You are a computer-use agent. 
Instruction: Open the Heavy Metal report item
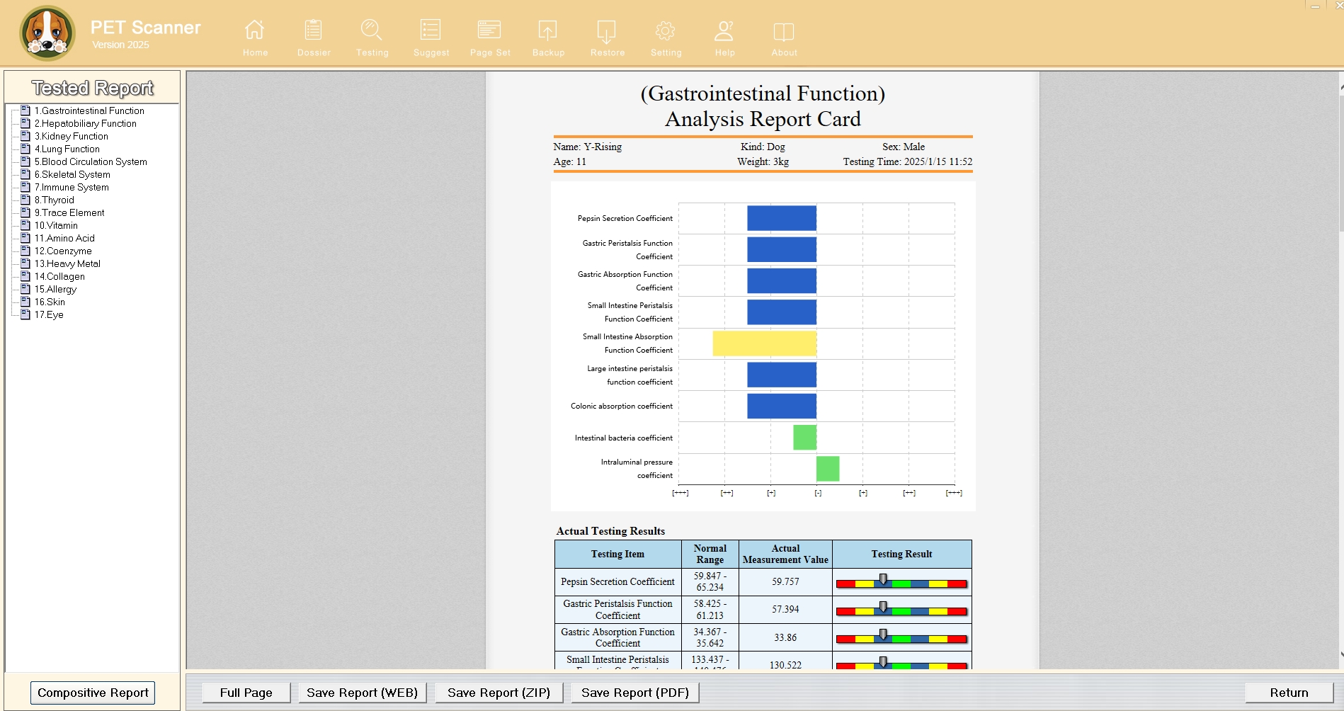pos(67,263)
